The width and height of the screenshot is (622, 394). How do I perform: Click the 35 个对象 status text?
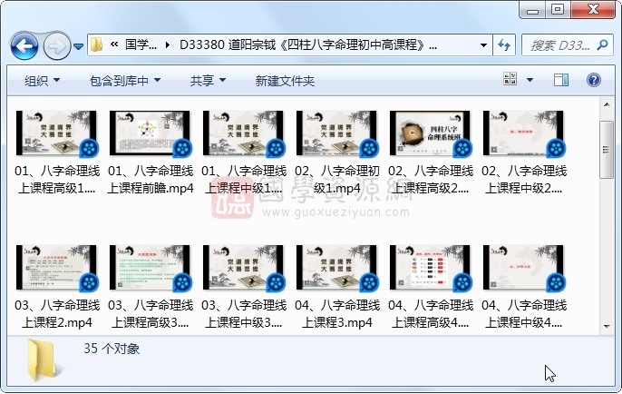click(x=112, y=349)
